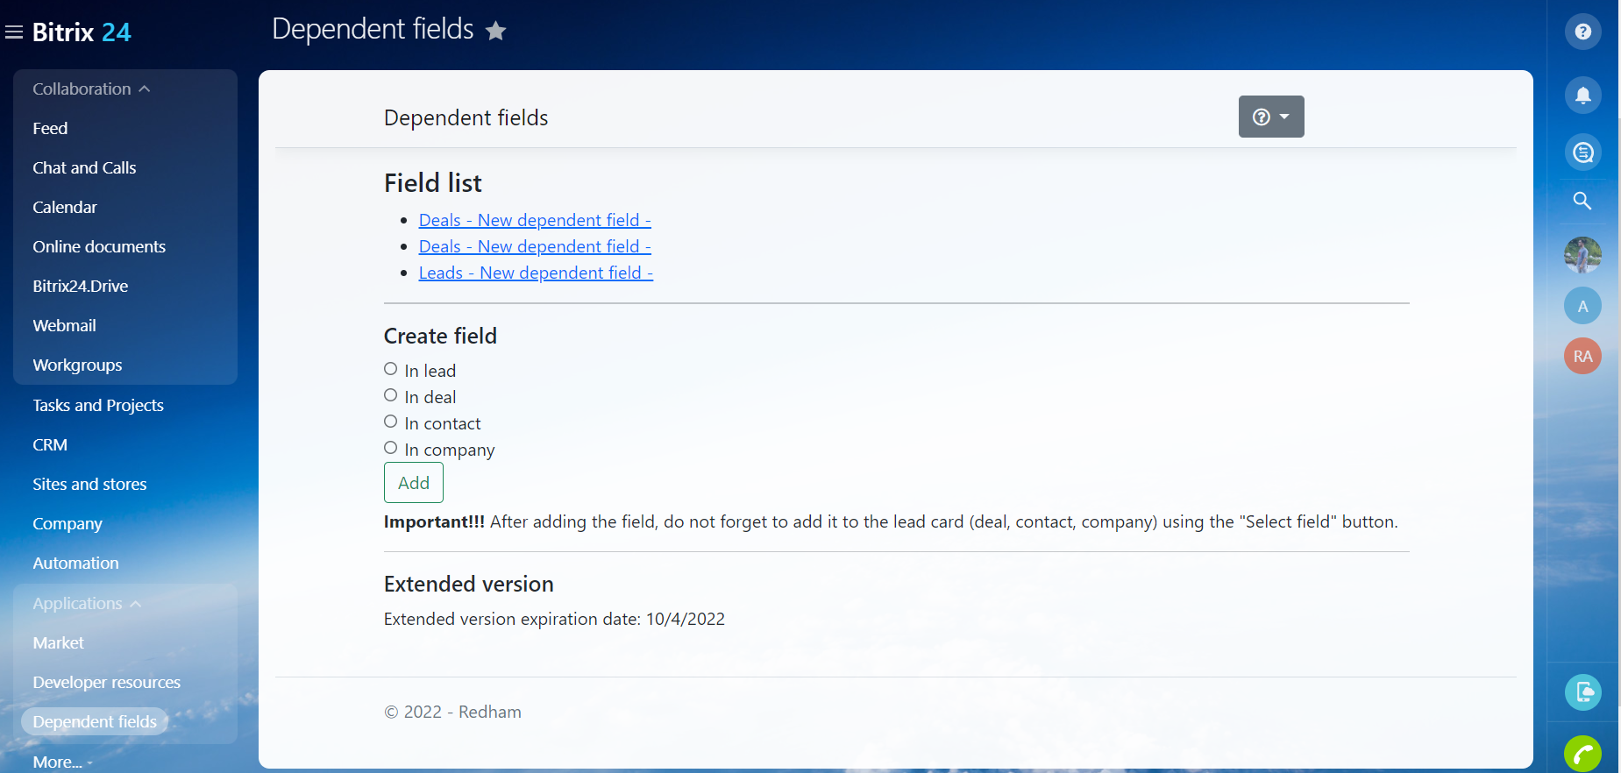Select the "In deal" radio option
Image resolution: width=1621 pixels, height=773 pixels.
click(x=391, y=395)
